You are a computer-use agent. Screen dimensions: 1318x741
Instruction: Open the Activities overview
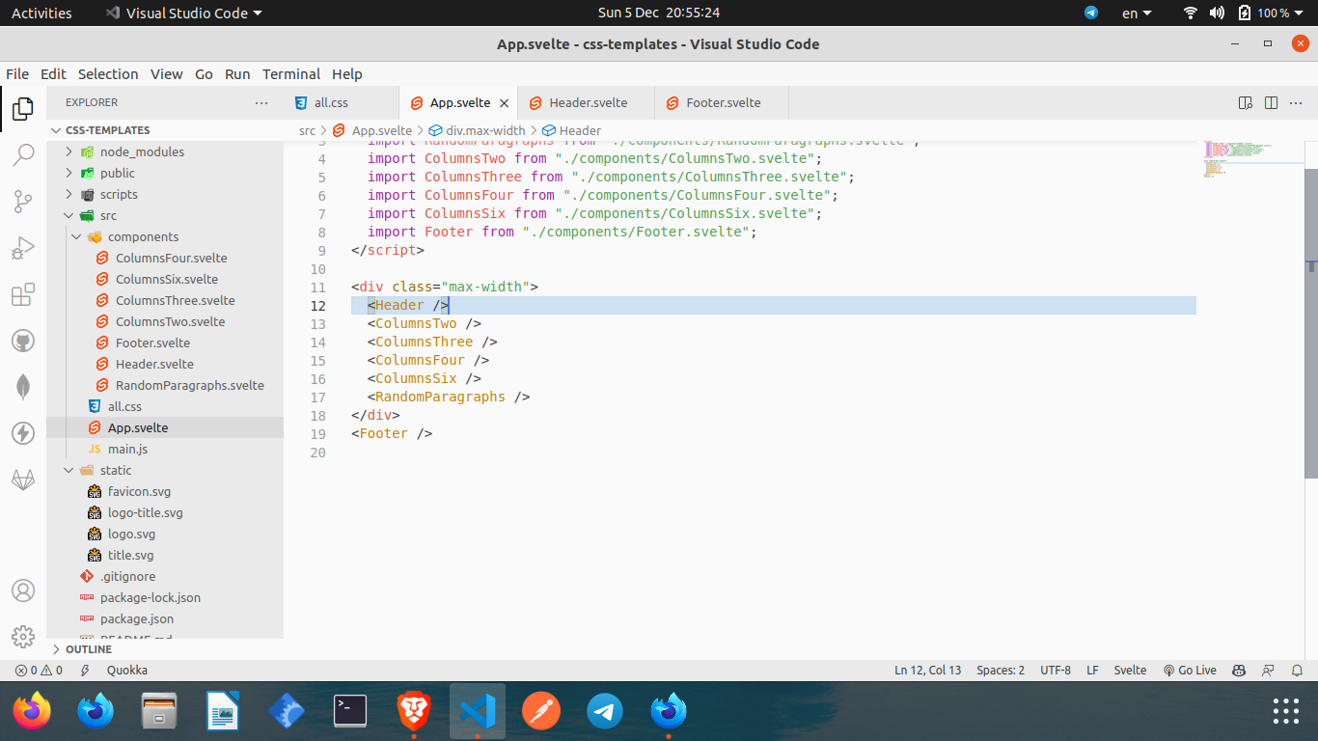(x=41, y=13)
